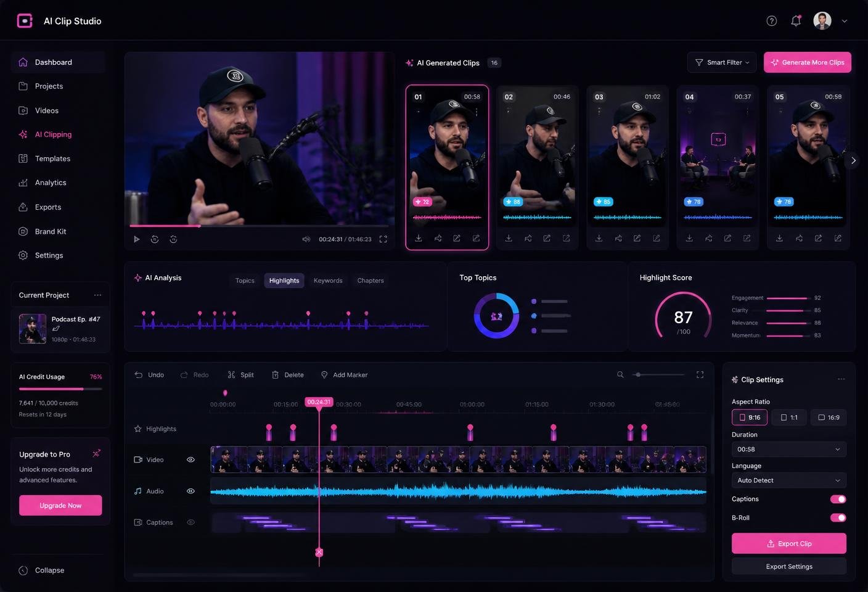
Task: Open Current Project options dots
Action: [97, 295]
